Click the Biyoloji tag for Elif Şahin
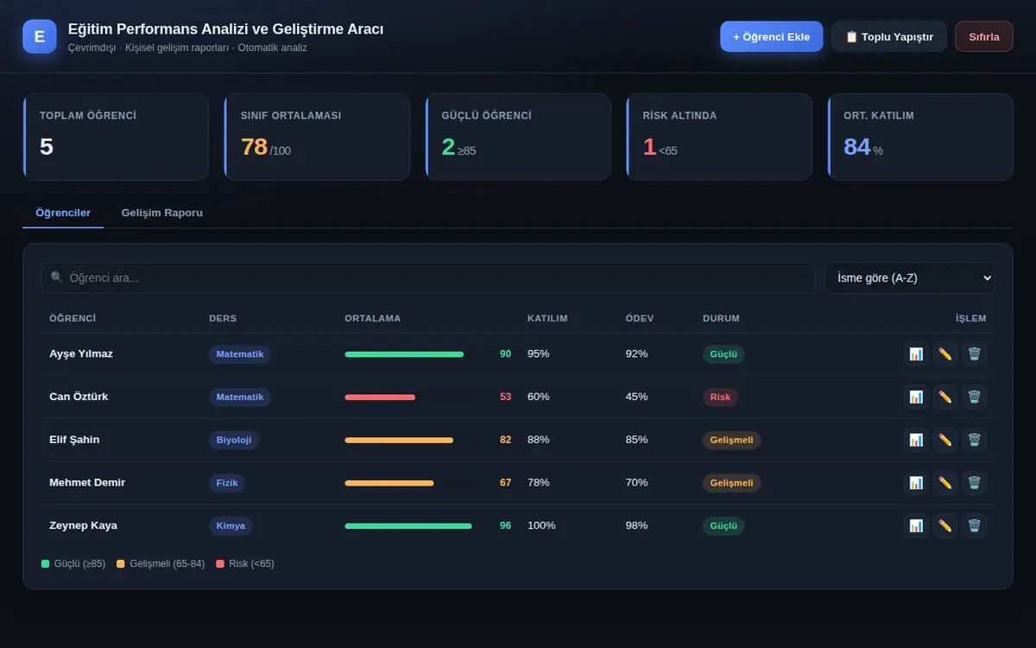This screenshot has height=648, width=1036. (x=234, y=440)
